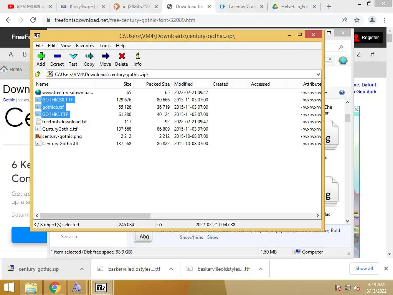Expand century-gothic.zip download options

82,269
